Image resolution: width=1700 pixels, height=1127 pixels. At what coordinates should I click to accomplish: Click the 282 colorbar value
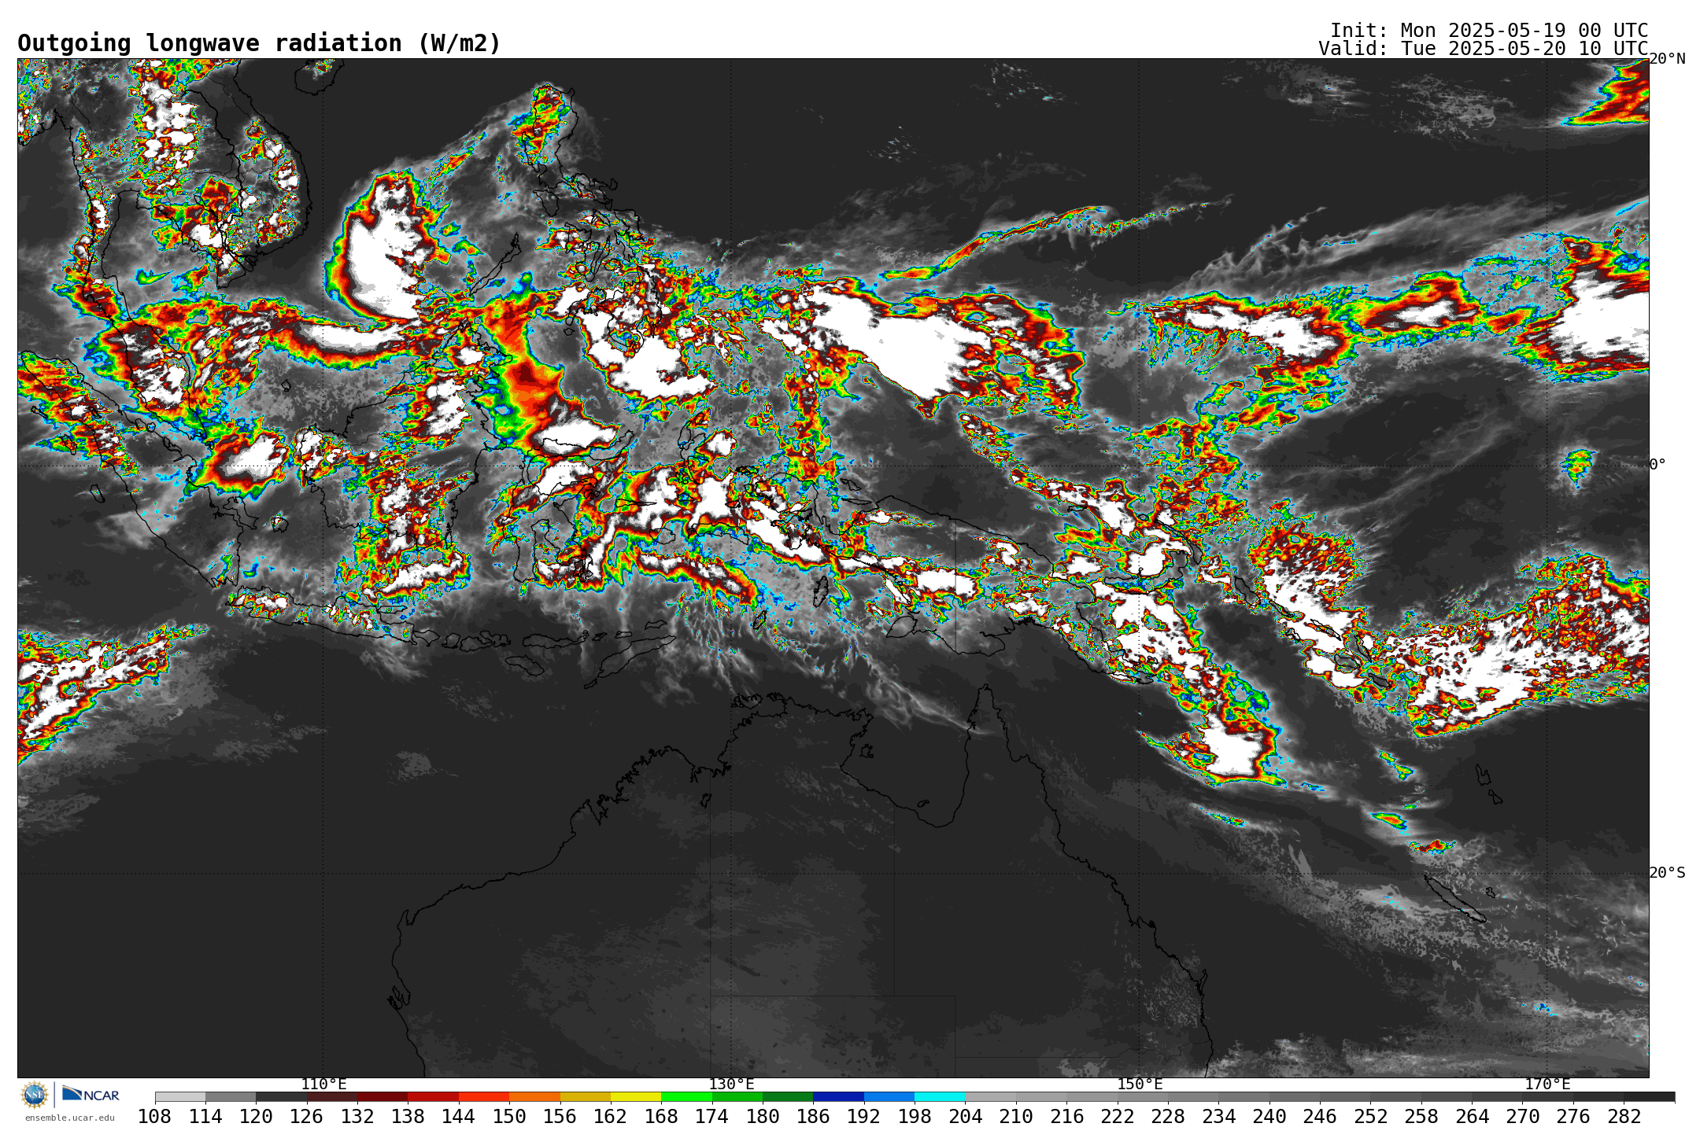[x=1624, y=1117]
